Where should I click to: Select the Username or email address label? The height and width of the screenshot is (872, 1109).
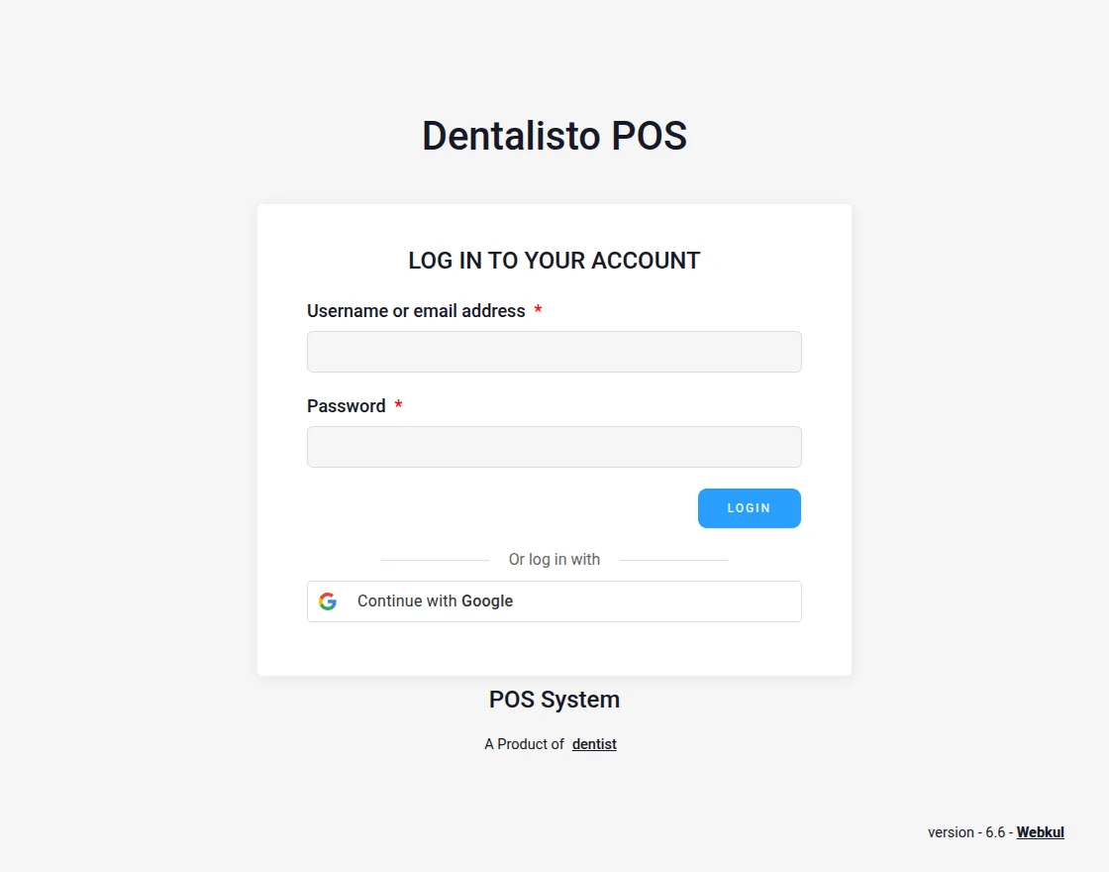pos(416,310)
